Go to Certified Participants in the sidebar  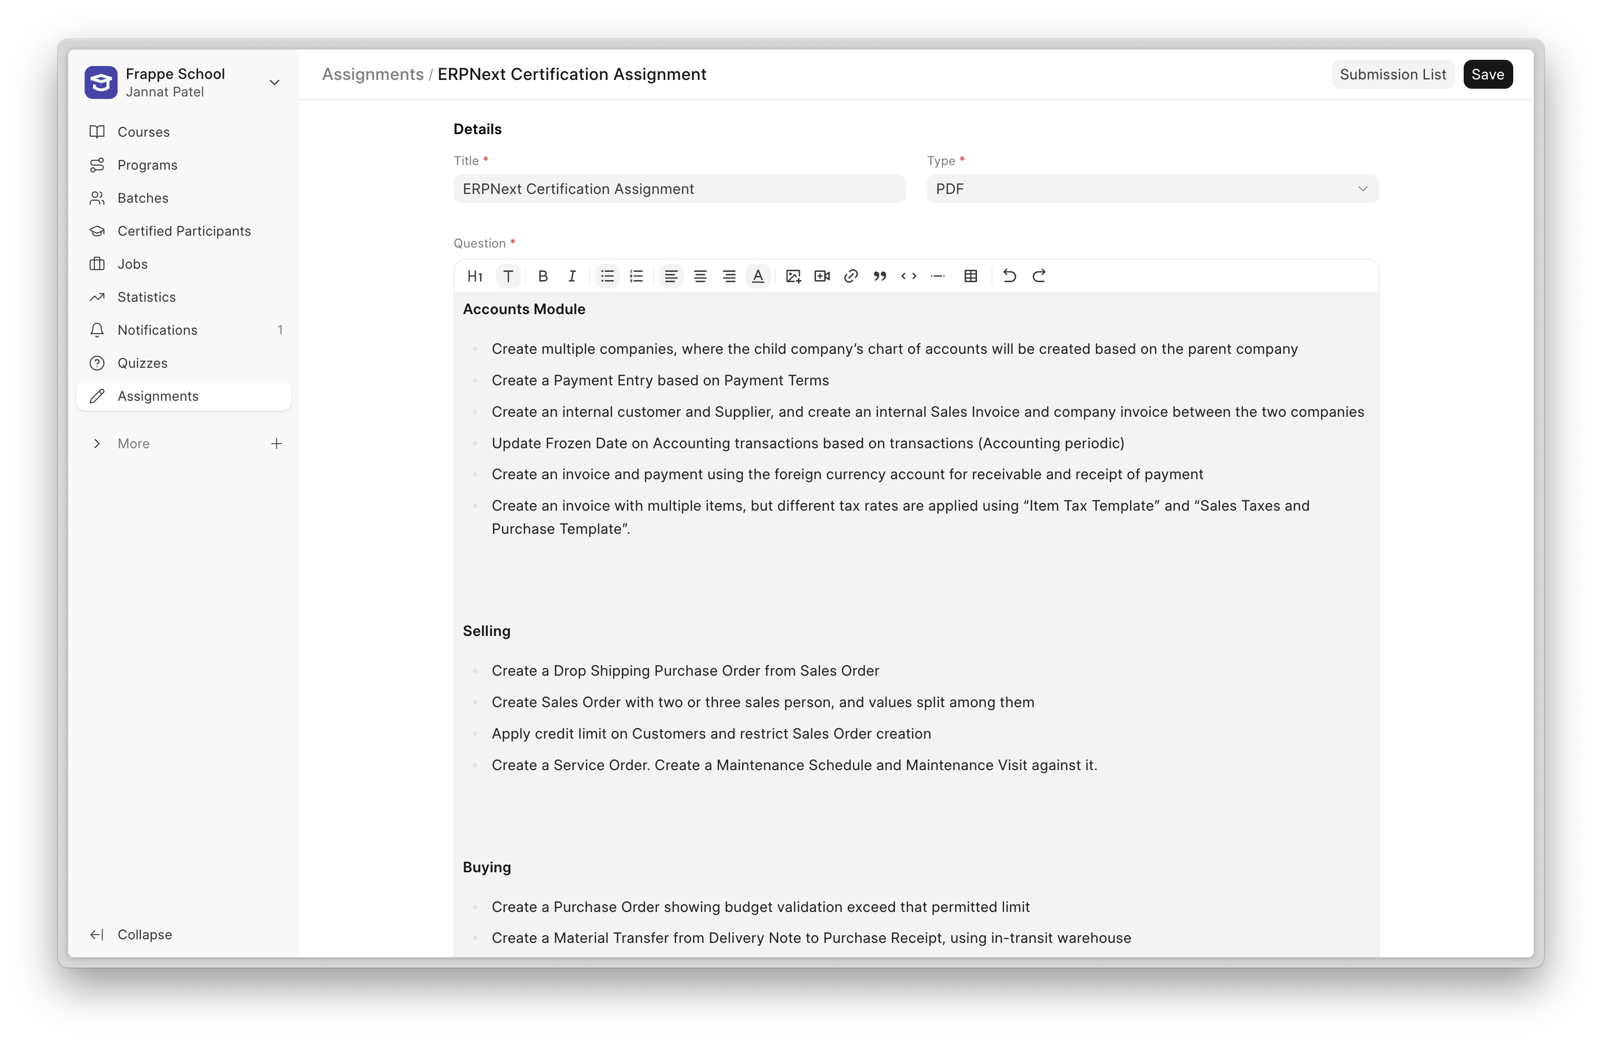[184, 231]
